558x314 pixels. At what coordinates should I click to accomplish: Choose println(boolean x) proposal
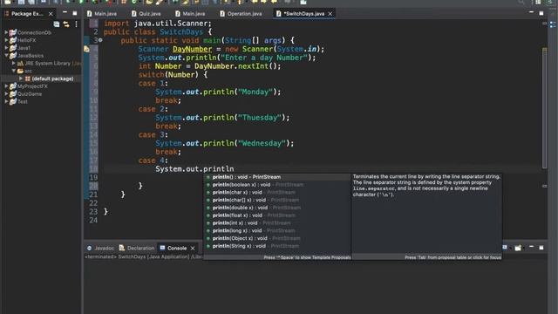277,184
